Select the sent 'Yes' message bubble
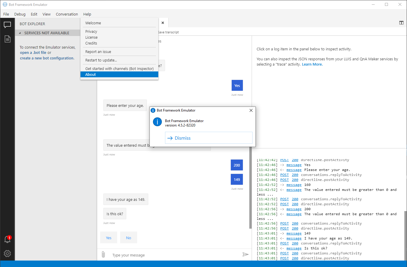The height and width of the screenshot is (267, 407). 237,85
